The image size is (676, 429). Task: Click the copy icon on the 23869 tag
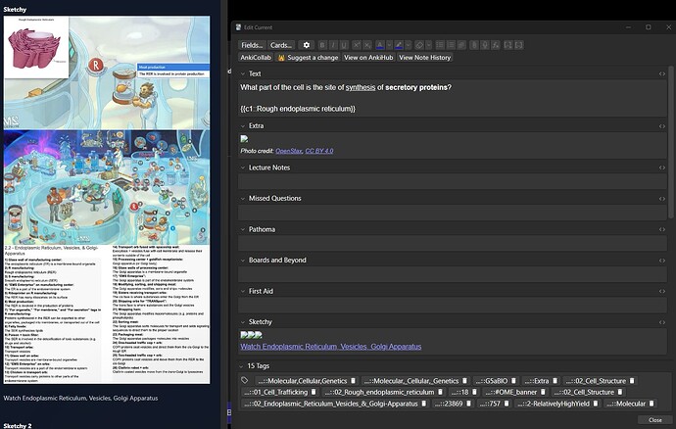pyautogui.click(x=468, y=404)
